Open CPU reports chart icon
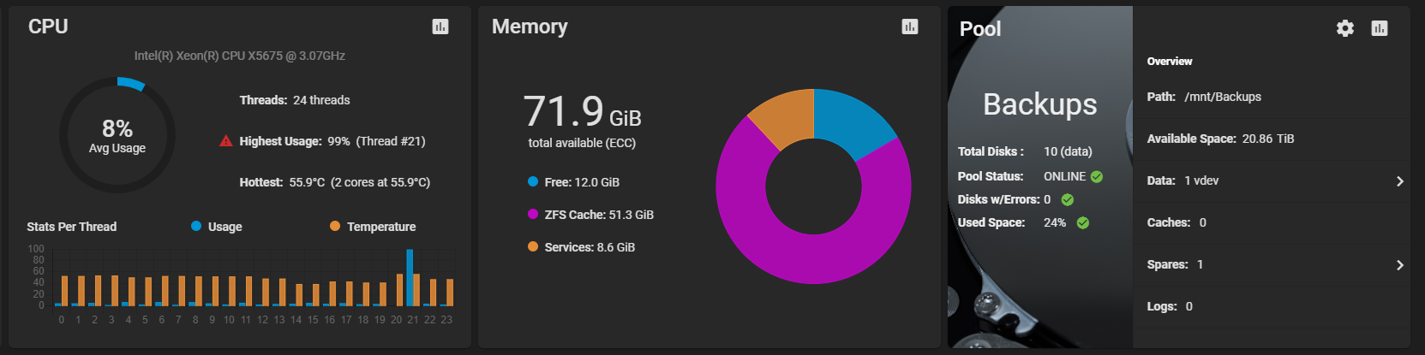This screenshot has width=1425, height=355. (440, 27)
